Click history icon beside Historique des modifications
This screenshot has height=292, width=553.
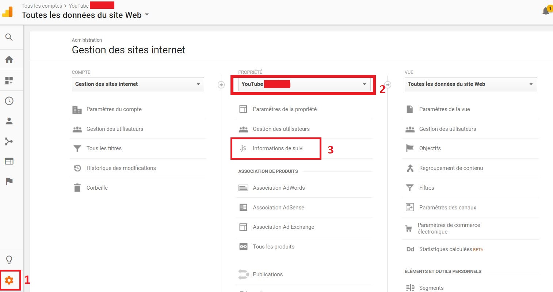(x=77, y=168)
